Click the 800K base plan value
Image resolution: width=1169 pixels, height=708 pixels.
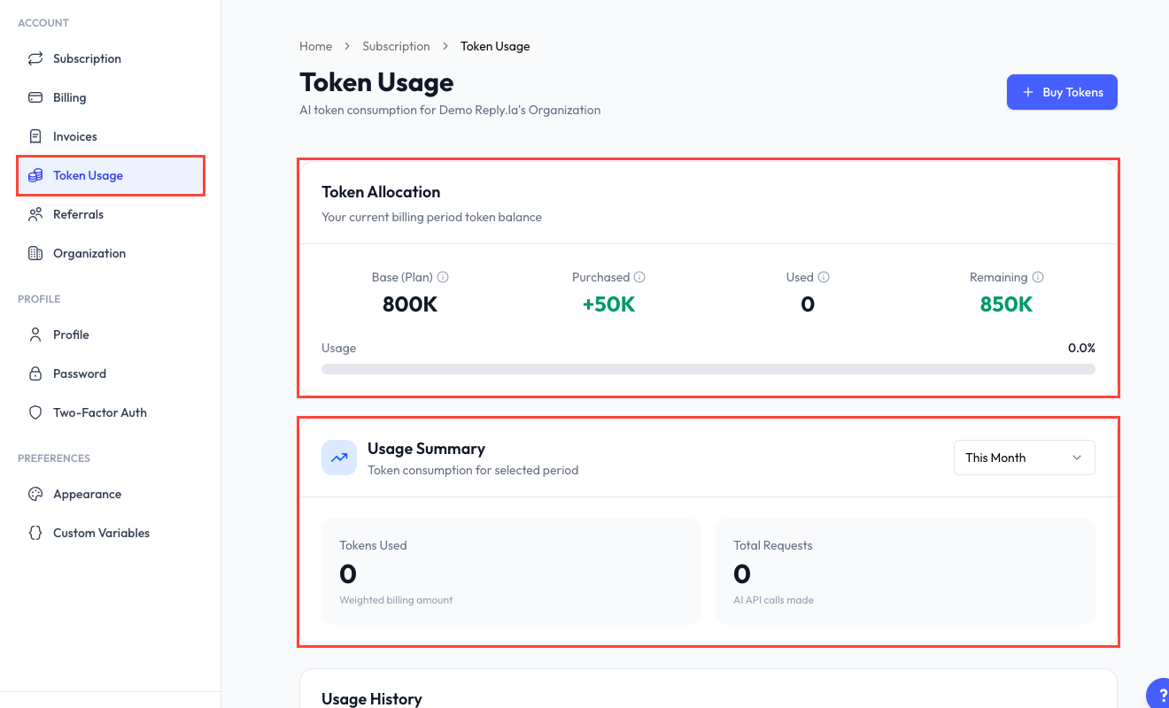click(x=410, y=304)
